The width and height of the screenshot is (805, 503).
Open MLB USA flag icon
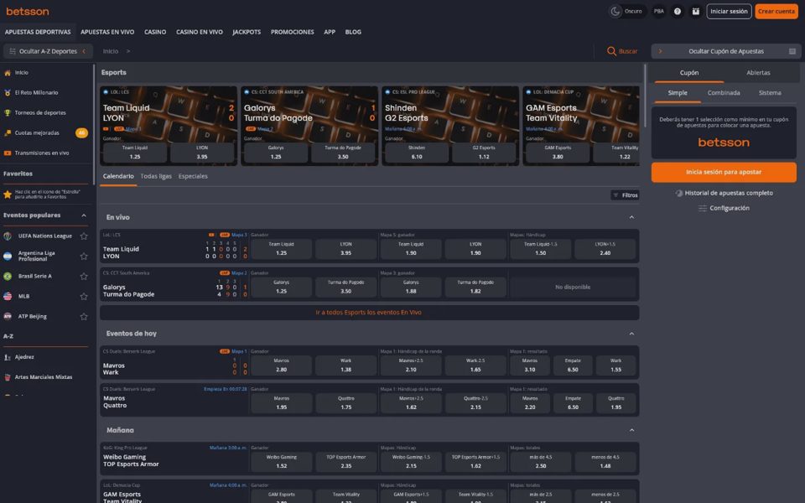click(8, 296)
